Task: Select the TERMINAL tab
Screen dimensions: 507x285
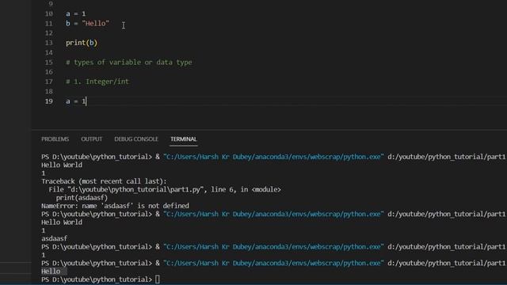Action: tap(184, 139)
